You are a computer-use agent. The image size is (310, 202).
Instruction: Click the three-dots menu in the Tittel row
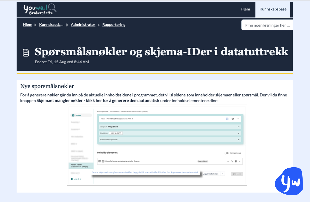238,119
